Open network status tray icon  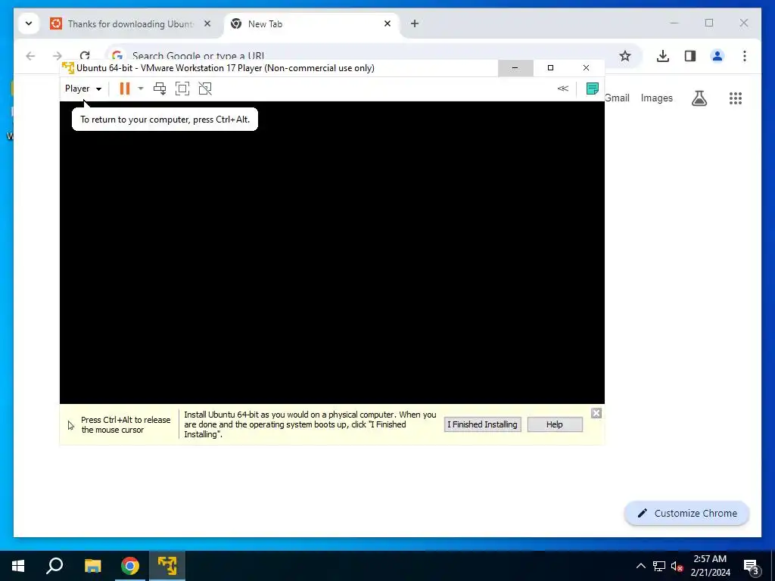659,566
